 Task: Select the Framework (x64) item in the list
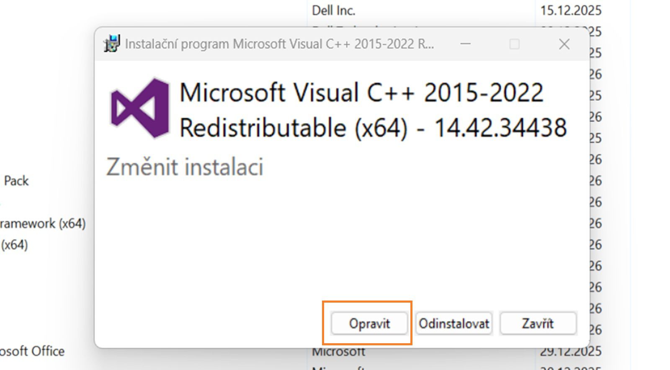[42, 224]
